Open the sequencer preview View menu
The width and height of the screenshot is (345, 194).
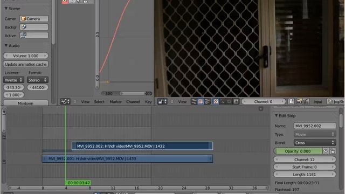pyautogui.click(x=182, y=102)
